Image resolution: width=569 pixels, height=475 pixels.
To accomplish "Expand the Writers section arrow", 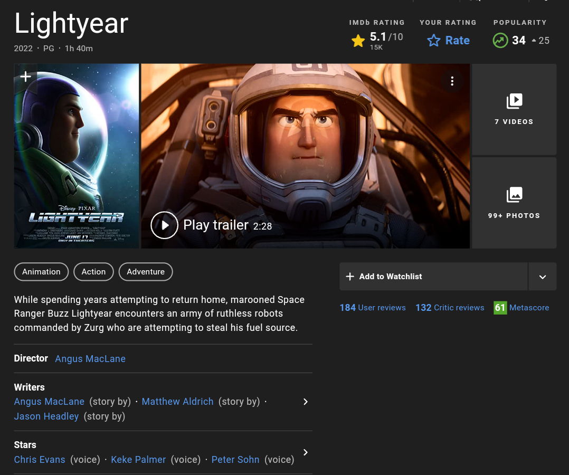I will click(x=305, y=402).
